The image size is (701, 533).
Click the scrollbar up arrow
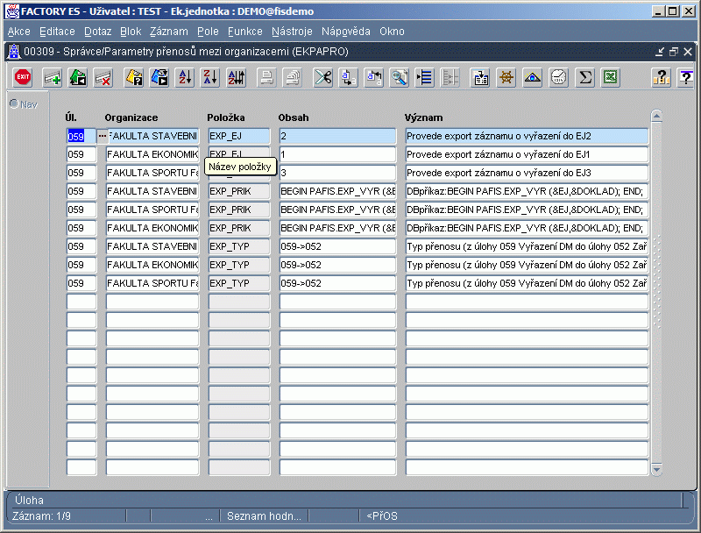point(656,116)
